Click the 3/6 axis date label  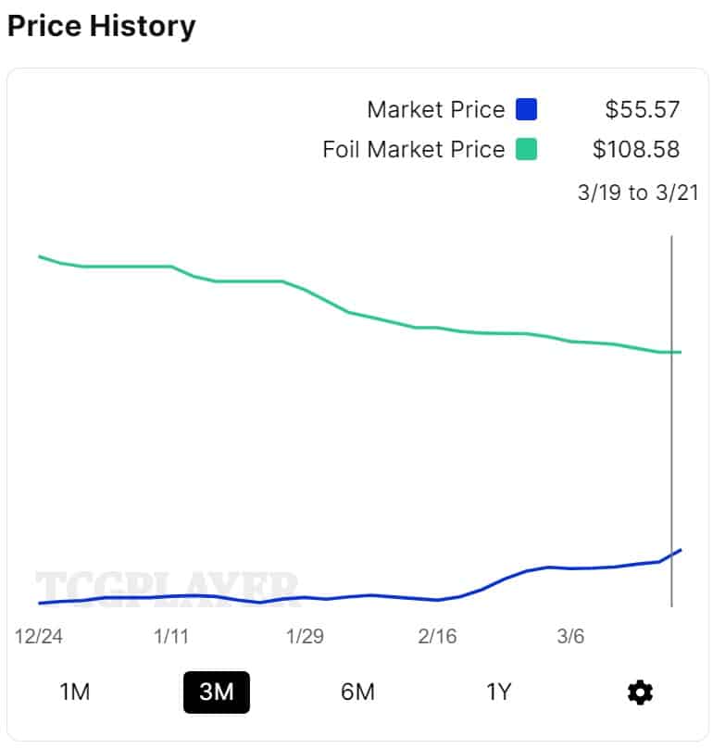(x=570, y=637)
